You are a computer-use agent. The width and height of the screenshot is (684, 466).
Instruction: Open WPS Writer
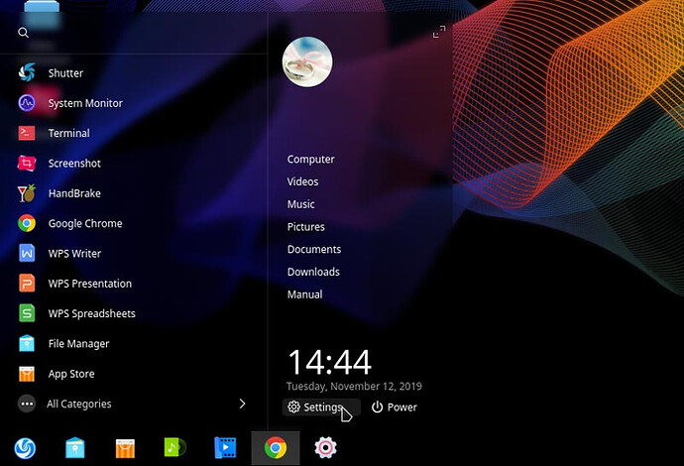74,254
